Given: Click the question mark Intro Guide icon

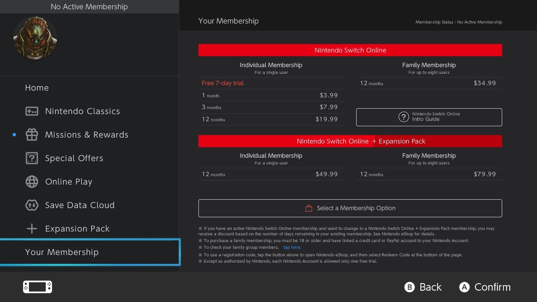Looking at the screenshot, I should [x=404, y=117].
